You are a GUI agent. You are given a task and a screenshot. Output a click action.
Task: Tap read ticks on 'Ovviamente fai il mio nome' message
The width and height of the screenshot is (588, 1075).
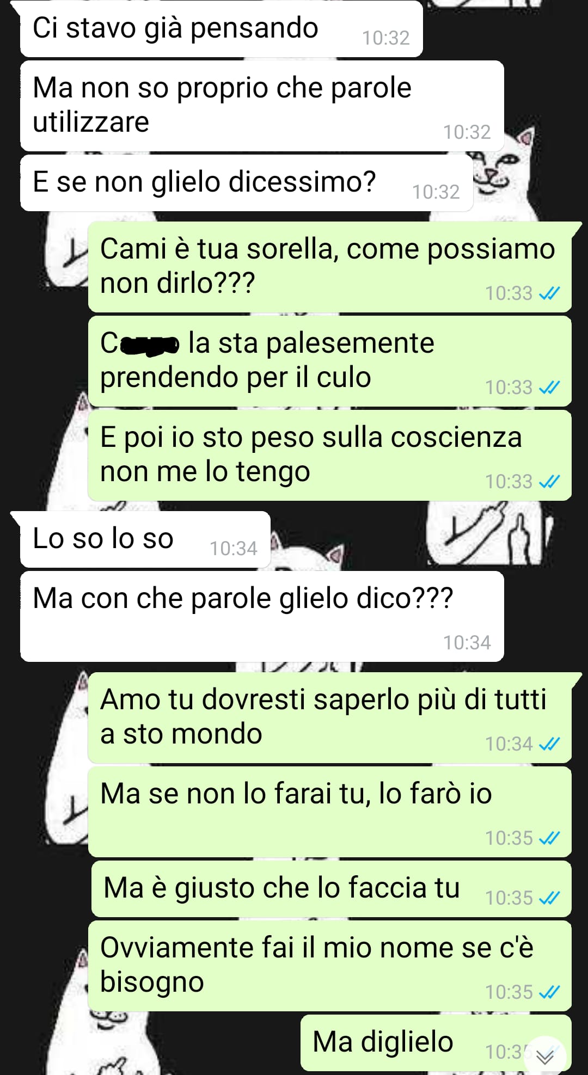point(549,992)
